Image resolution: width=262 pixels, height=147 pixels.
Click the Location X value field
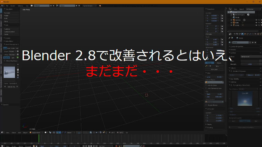point(212,16)
